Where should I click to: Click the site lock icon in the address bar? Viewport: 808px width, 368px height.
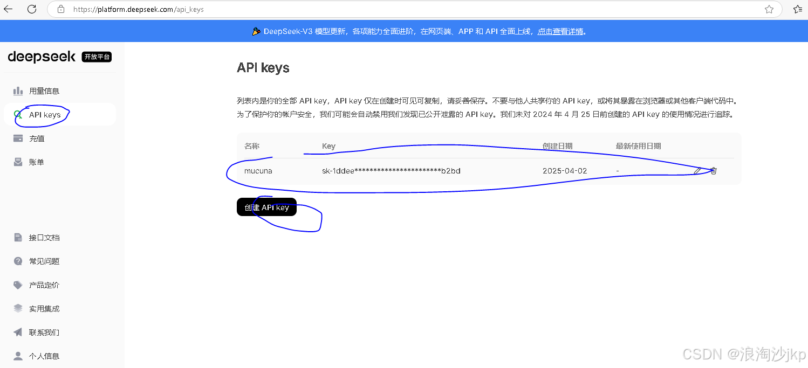point(61,9)
